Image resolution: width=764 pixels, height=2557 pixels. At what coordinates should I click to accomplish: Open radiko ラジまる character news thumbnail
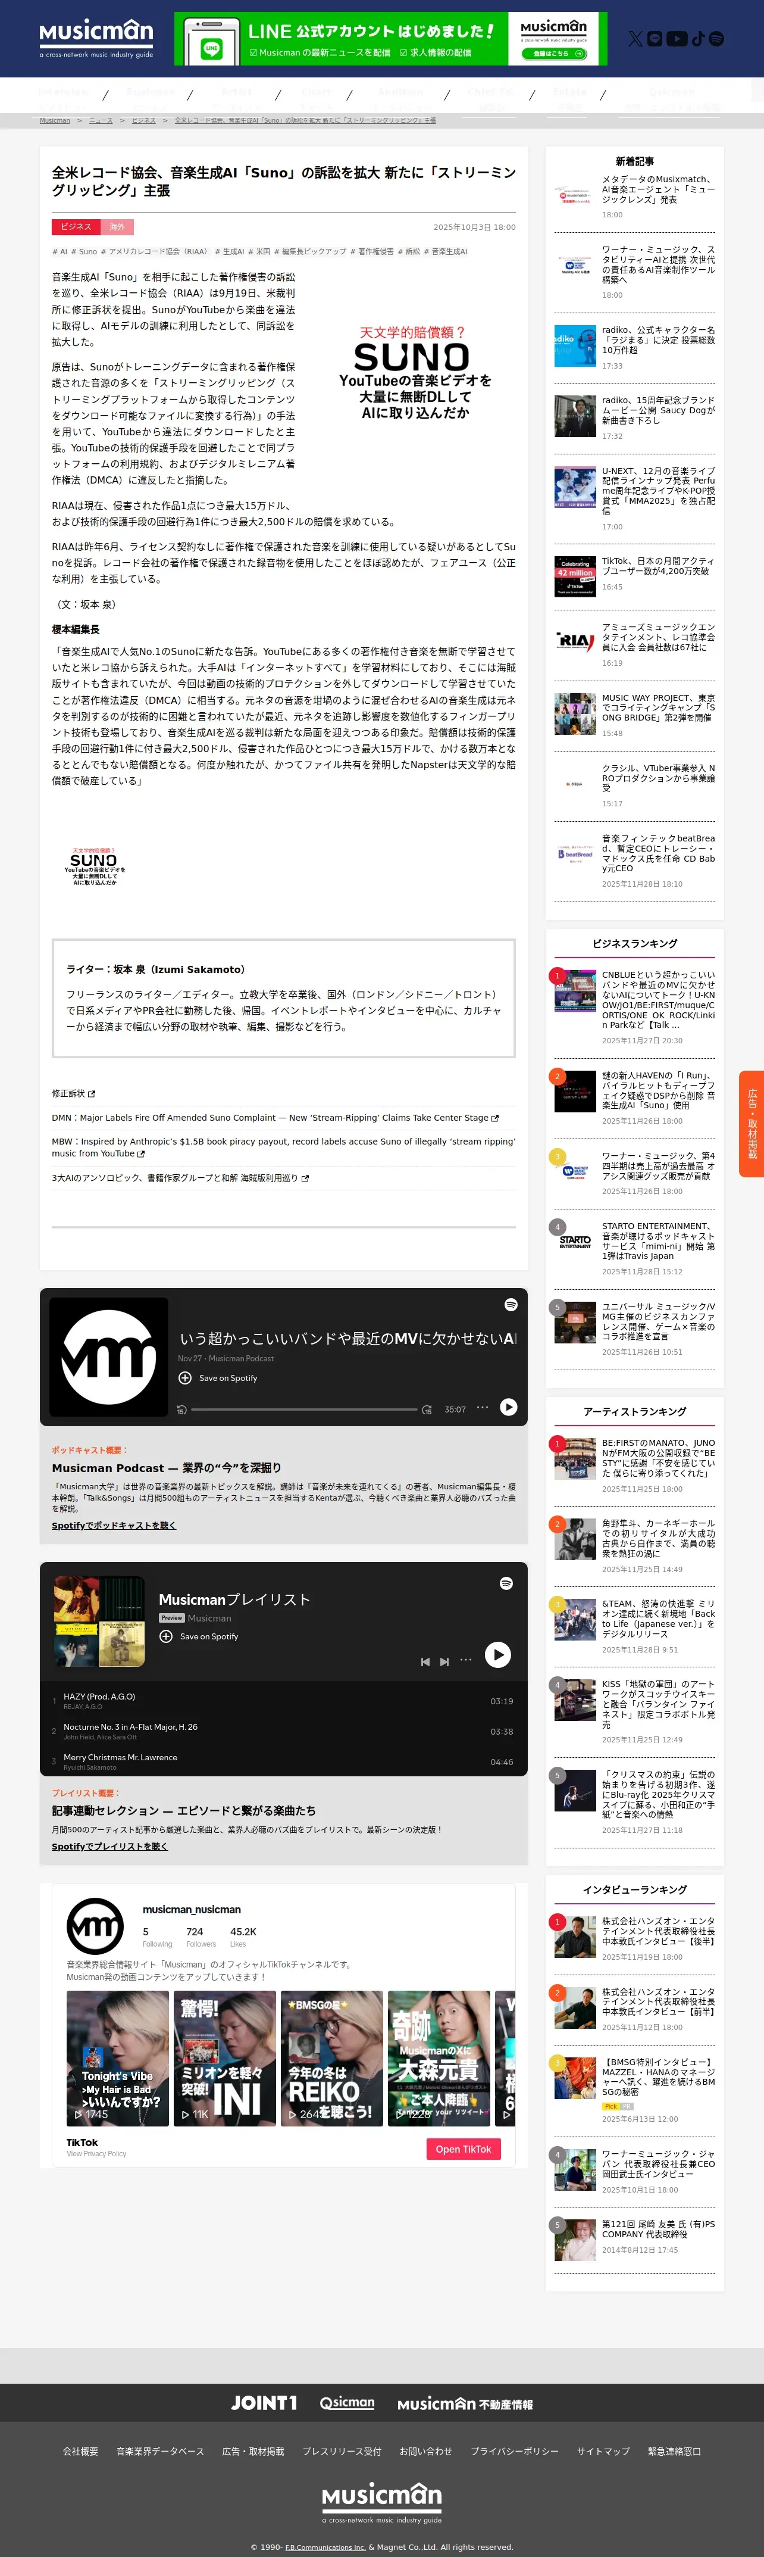575,345
